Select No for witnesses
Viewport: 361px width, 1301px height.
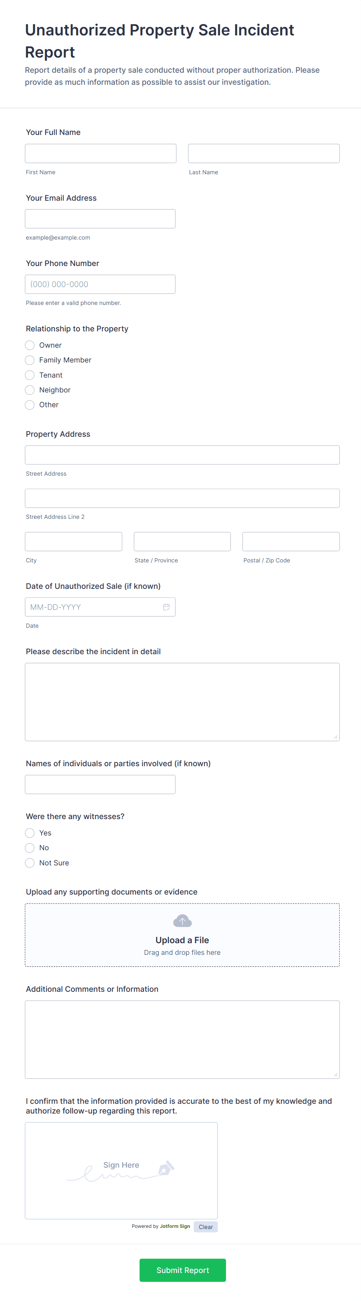pyautogui.click(x=30, y=848)
